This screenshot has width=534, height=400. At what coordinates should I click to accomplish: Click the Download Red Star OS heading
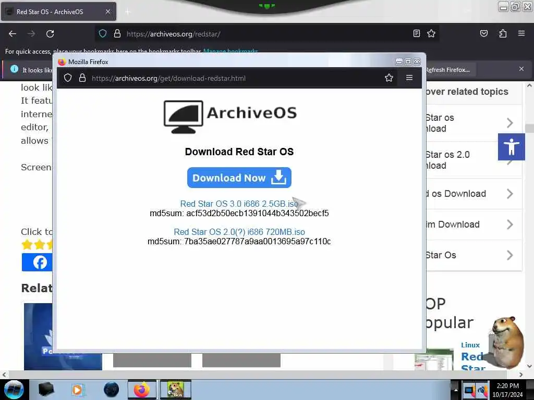tap(239, 152)
